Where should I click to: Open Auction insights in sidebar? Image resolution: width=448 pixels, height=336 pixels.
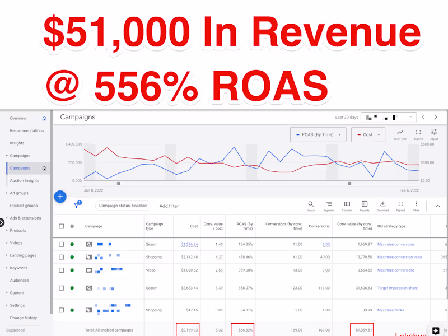(24, 180)
